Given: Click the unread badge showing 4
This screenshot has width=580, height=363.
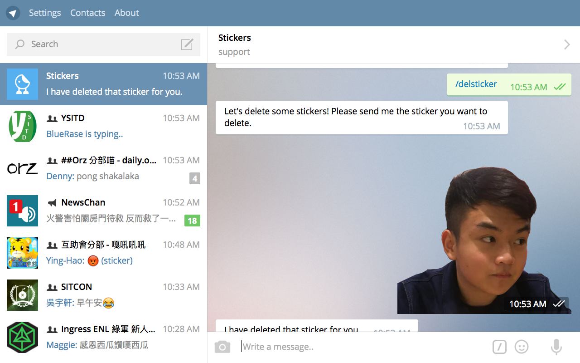Looking at the screenshot, I should click(x=195, y=178).
